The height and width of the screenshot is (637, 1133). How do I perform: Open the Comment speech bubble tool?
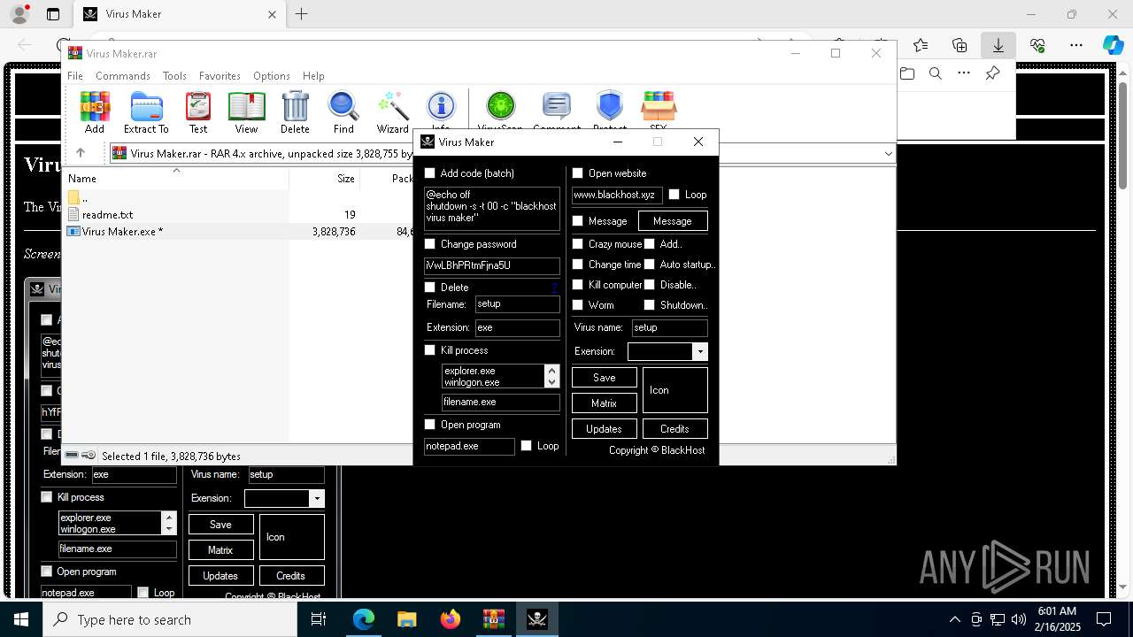(x=557, y=108)
